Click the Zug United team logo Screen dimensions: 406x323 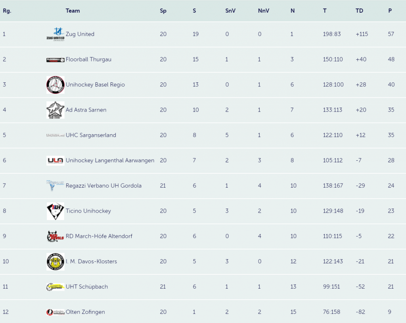56,34
